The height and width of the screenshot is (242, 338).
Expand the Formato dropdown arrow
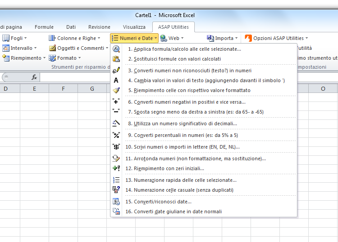pos(79,58)
